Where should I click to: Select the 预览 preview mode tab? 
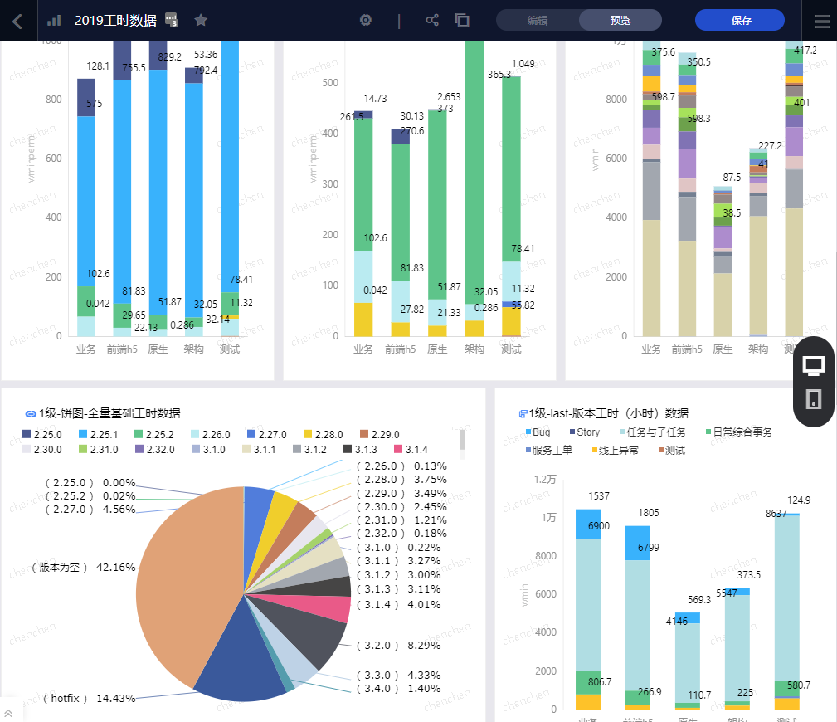pyautogui.click(x=620, y=20)
